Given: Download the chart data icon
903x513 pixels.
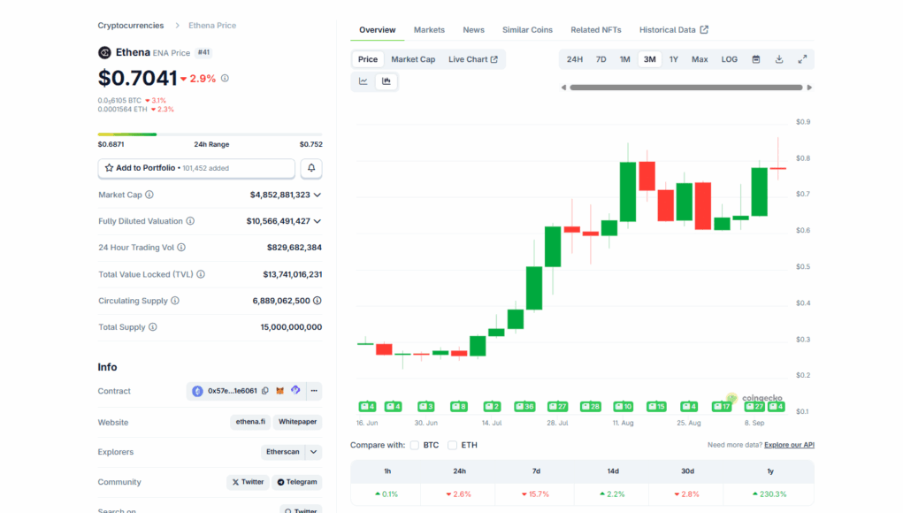Looking at the screenshot, I should point(779,59).
